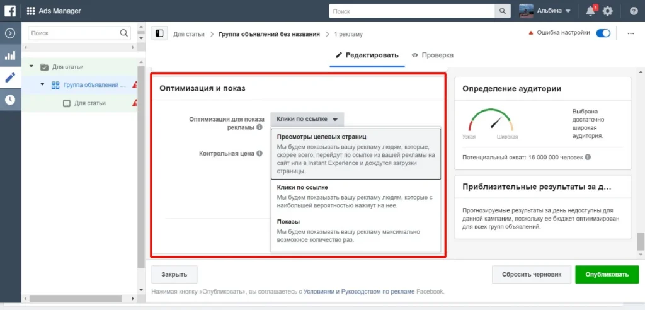Open the Альбина account dropdown arrow
The image size is (645, 310).
[x=568, y=11]
